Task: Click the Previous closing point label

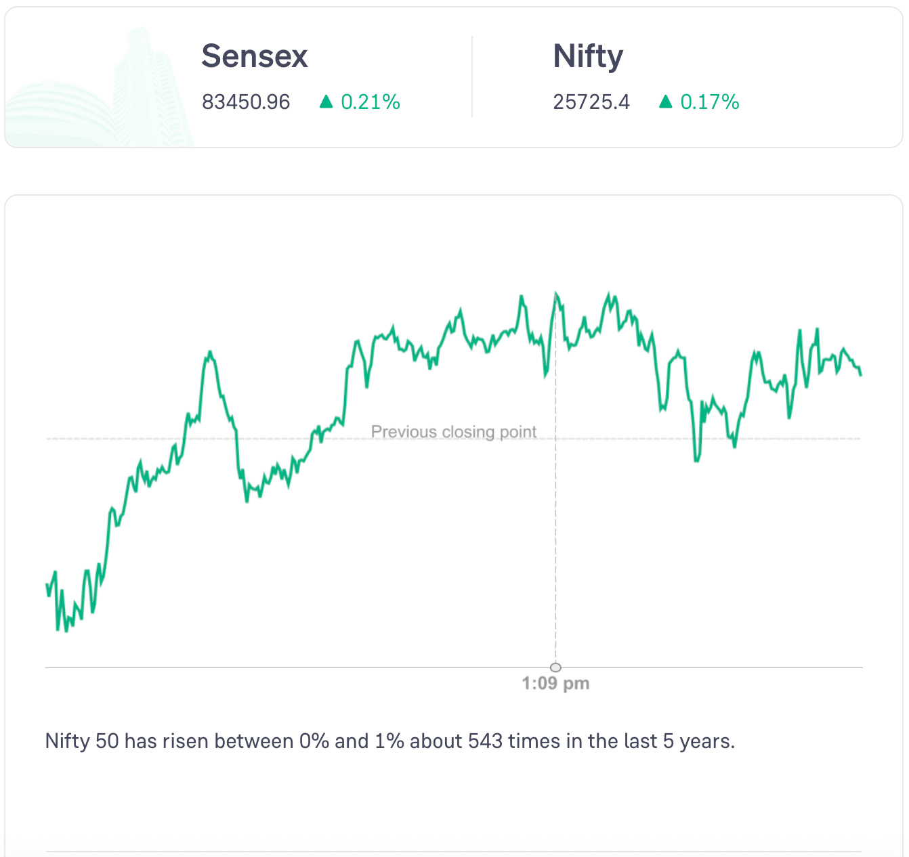Action: (454, 432)
